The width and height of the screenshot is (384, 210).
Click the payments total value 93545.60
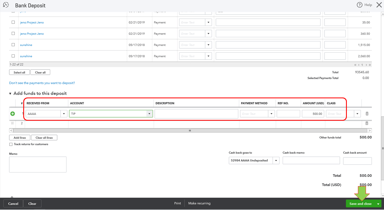point(363,72)
